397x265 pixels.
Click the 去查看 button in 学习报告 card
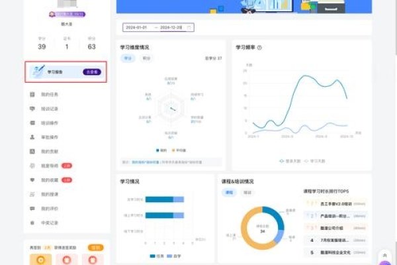pyautogui.click(x=92, y=72)
